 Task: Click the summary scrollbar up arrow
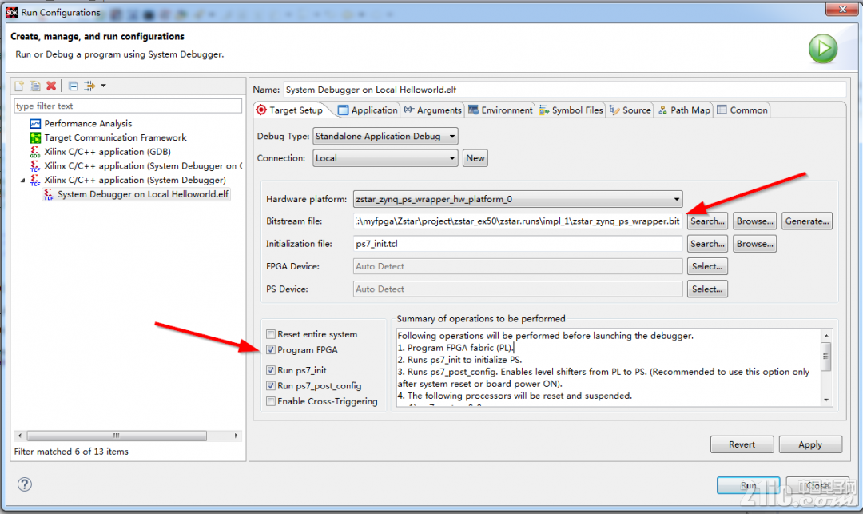(x=825, y=335)
